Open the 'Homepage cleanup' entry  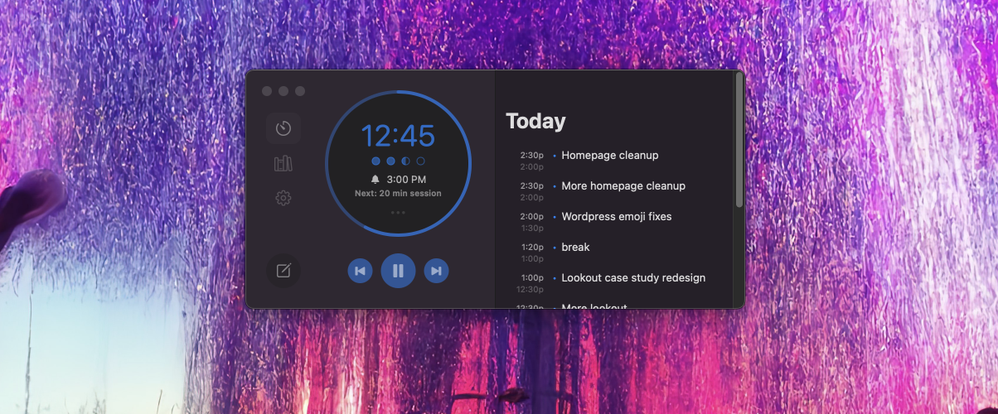coord(610,155)
